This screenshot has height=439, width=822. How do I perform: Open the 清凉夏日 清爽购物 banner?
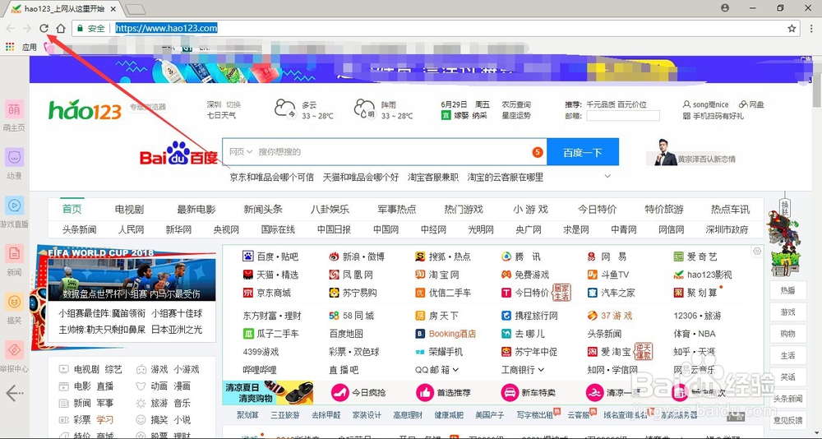[x=268, y=392]
